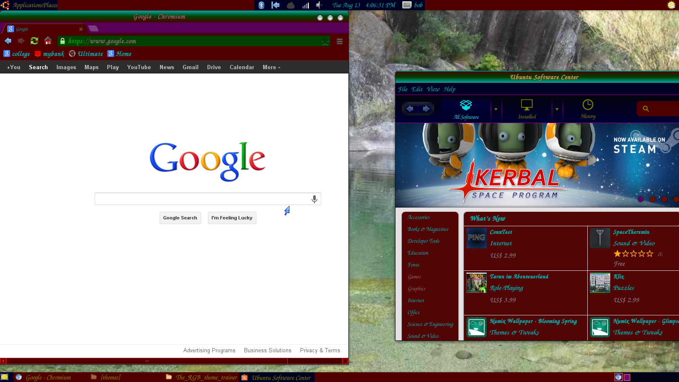This screenshot has width=679, height=382.
Task: Open History in Software Center
Action: (588, 110)
